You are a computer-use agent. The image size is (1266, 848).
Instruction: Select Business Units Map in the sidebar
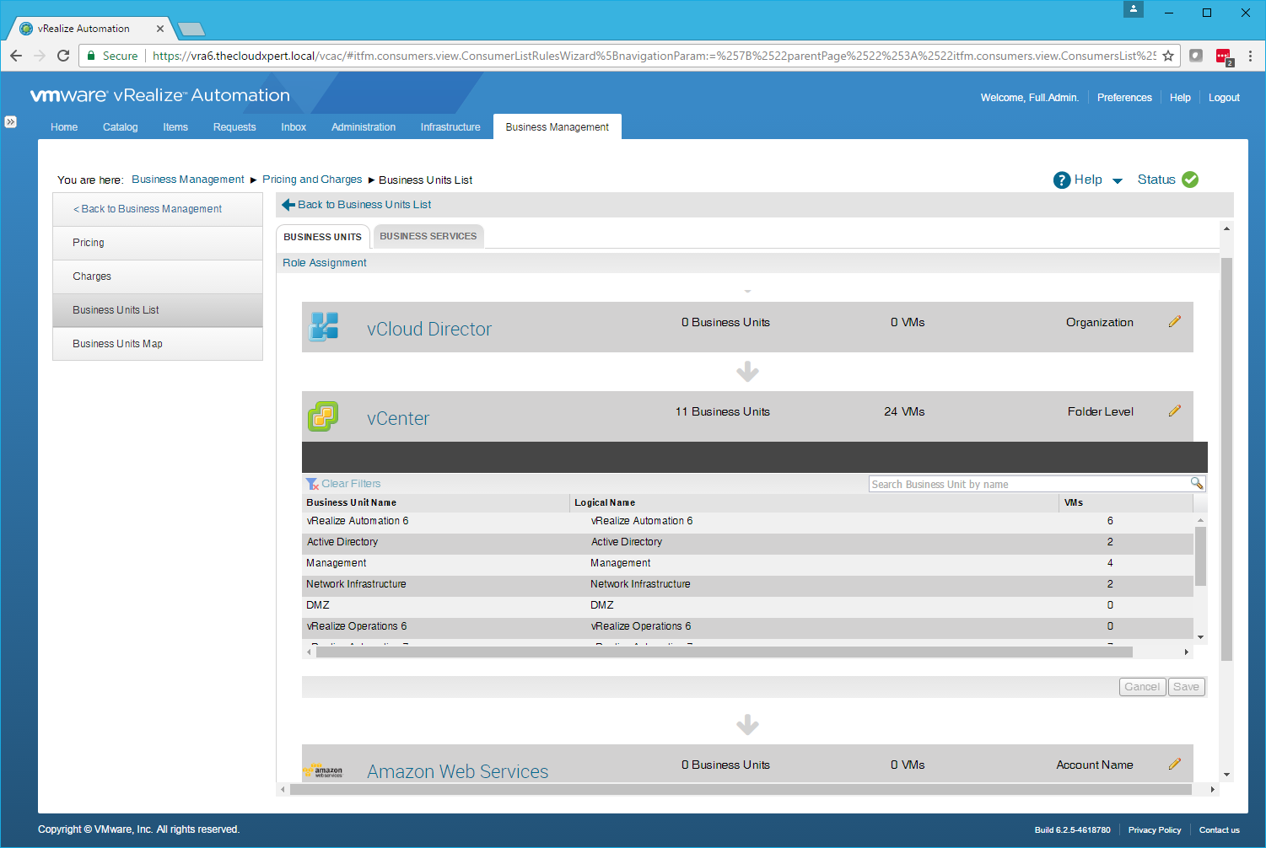(x=117, y=344)
